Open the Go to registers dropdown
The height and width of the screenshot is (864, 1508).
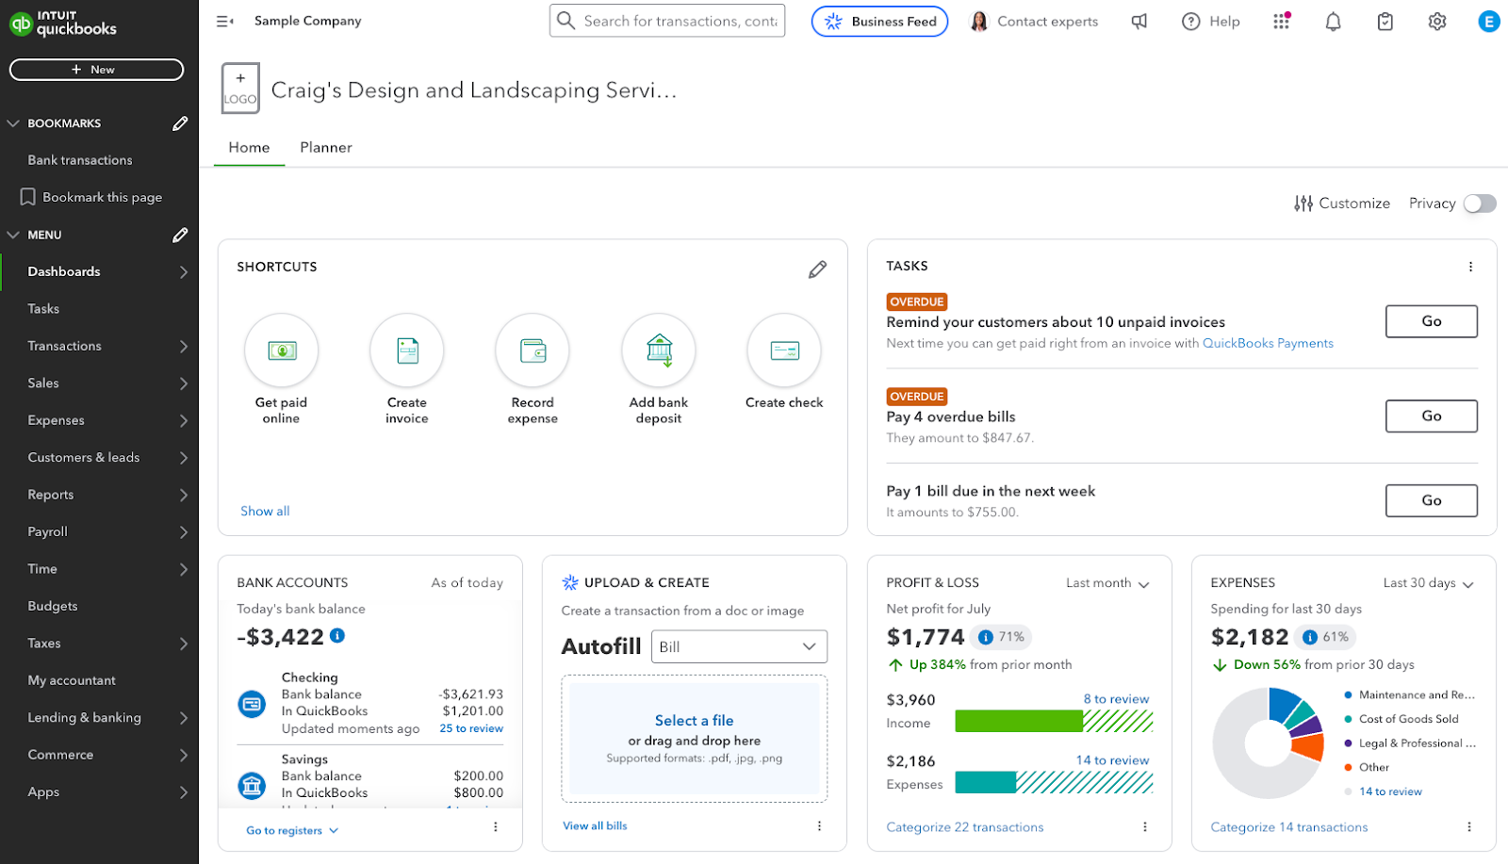point(292,831)
